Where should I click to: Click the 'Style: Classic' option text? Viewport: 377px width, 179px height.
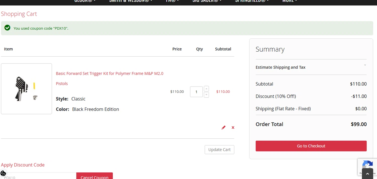[x=71, y=99]
